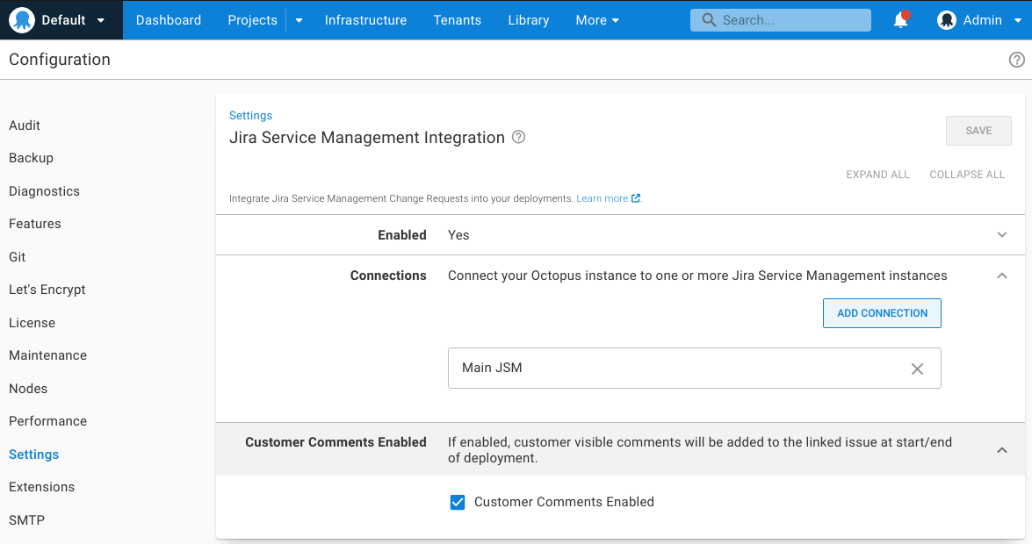Expand the Projects dropdown arrow
Image resolution: width=1032 pixels, height=544 pixels.
[297, 19]
